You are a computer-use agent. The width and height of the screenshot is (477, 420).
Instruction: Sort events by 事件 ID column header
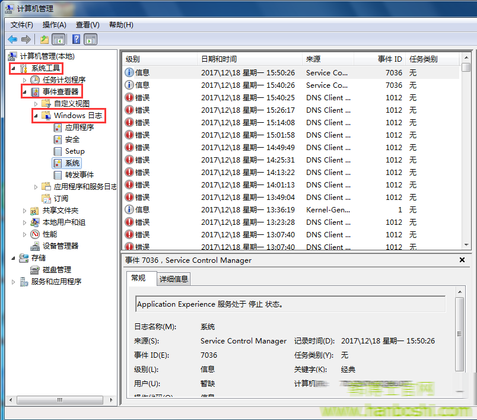pos(390,59)
